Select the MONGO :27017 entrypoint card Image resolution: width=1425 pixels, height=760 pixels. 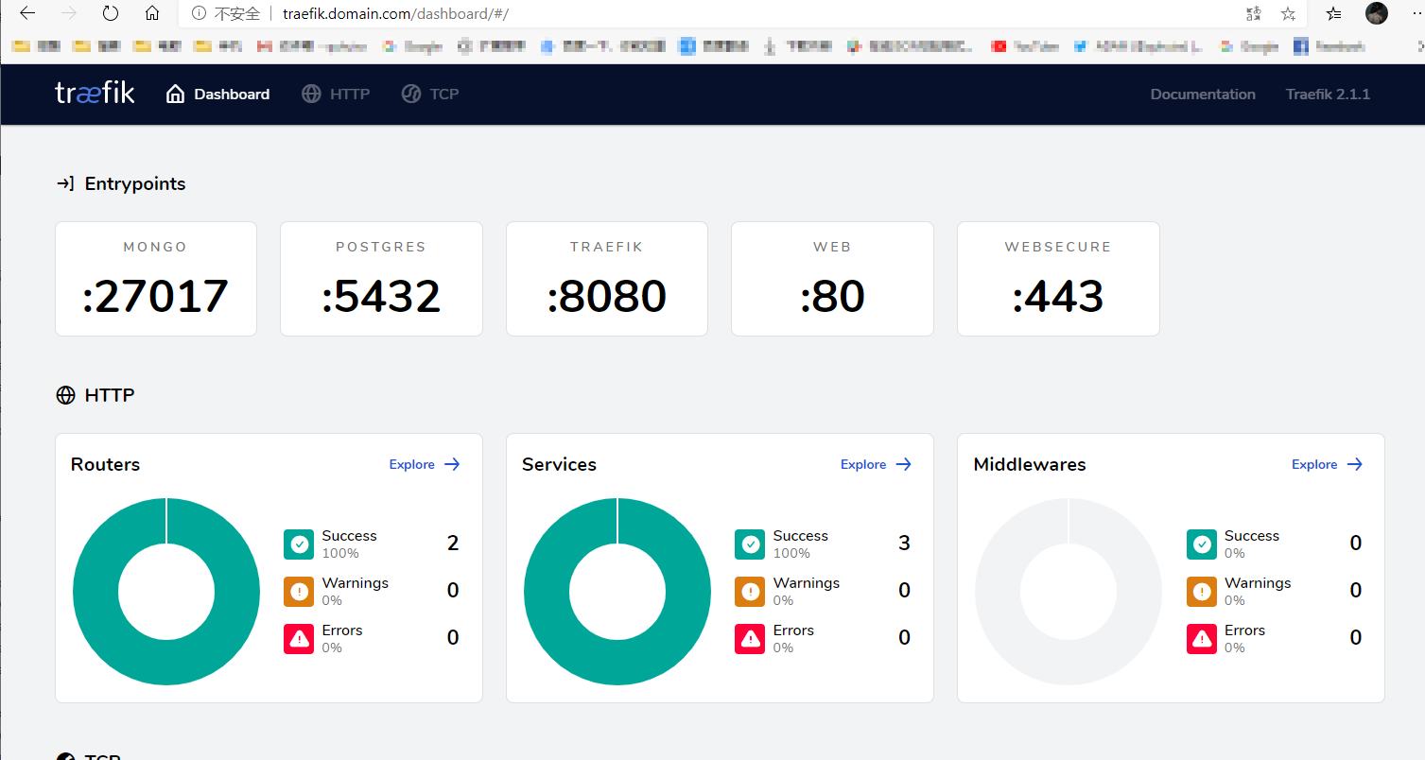click(156, 279)
